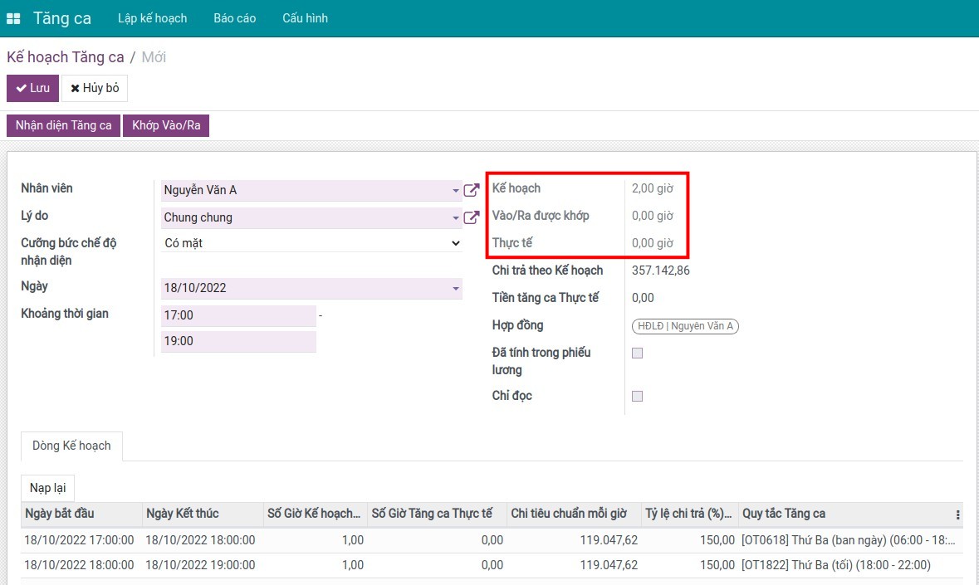
Task: Click the Nạp lại reload button
Action: tap(47, 488)
